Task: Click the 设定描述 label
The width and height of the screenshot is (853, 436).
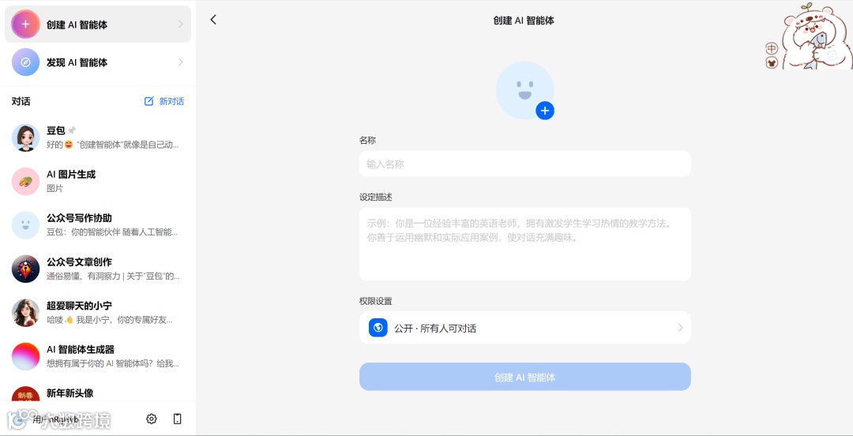Action: tap(376, 197)
